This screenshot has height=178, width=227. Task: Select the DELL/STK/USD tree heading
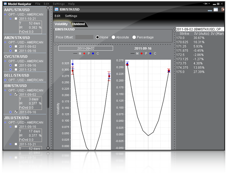click(17, 75)
